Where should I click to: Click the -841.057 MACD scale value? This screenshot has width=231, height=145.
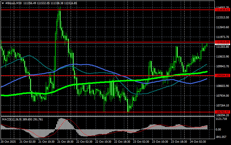coord(221,137)
